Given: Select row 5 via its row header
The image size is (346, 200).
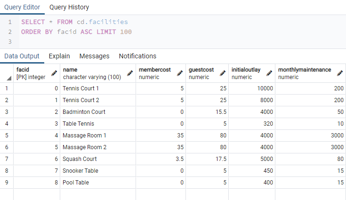Looking at the screenshot, I should tap(7, 136).
